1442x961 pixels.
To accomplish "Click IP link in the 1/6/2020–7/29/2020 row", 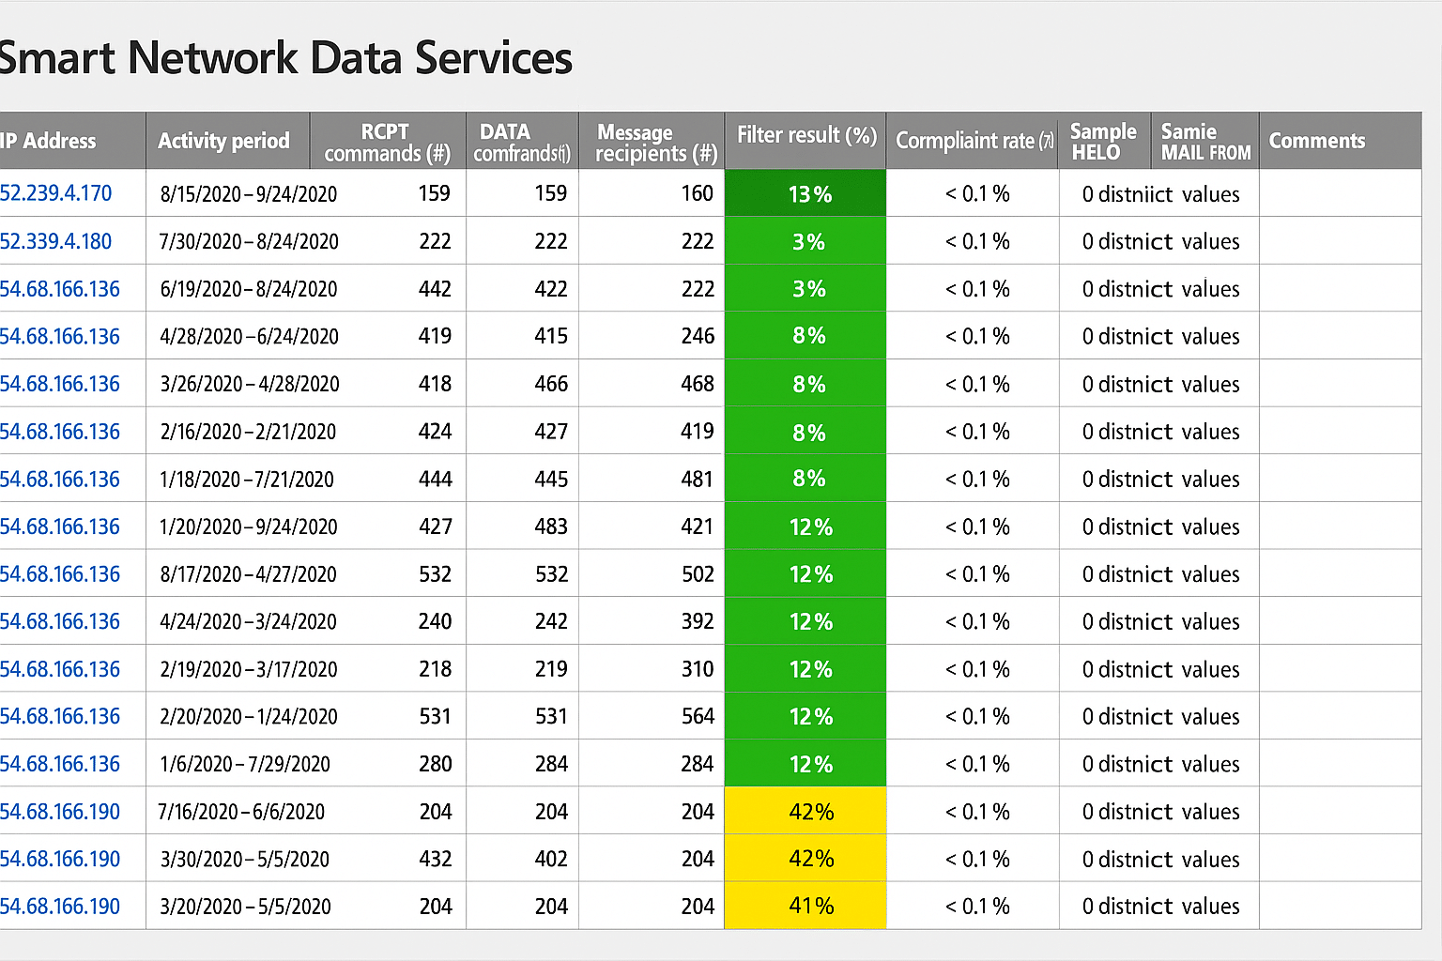I will tap(60, 764).
